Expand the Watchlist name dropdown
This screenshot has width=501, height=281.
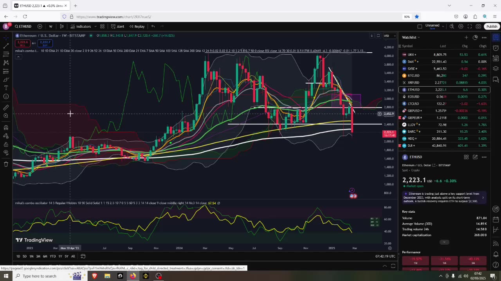point(411,37)
